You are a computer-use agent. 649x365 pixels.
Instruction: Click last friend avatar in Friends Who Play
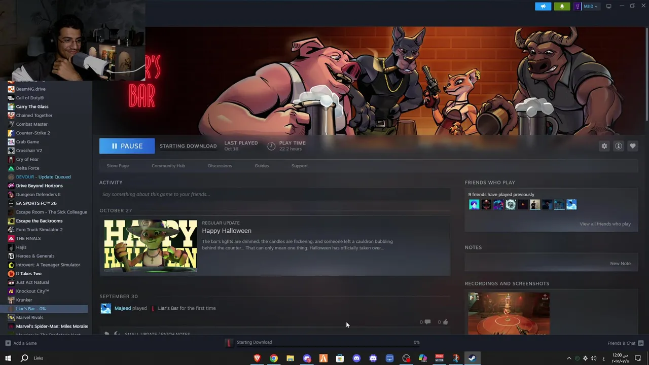coord(571,205)
